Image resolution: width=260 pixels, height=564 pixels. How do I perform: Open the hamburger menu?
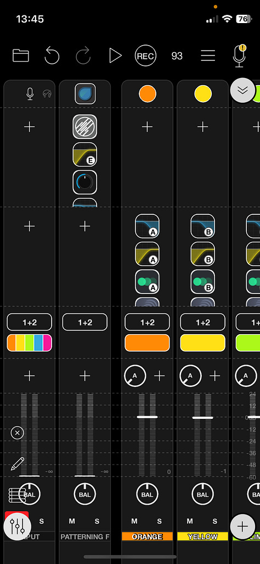(208, 56)
